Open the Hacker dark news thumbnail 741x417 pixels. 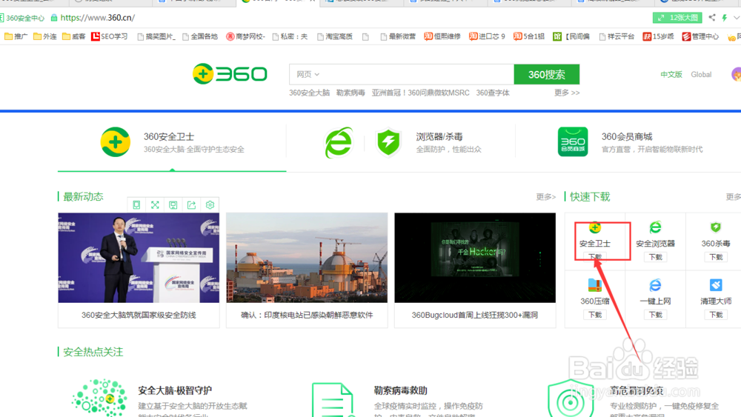(x=475, y=258)
